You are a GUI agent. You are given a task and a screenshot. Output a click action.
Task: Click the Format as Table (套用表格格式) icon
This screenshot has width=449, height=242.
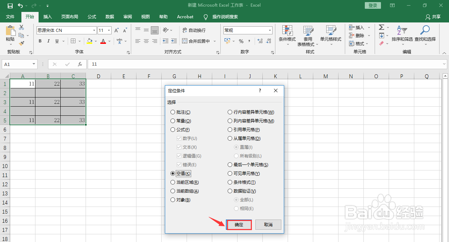tap(308, 30)
